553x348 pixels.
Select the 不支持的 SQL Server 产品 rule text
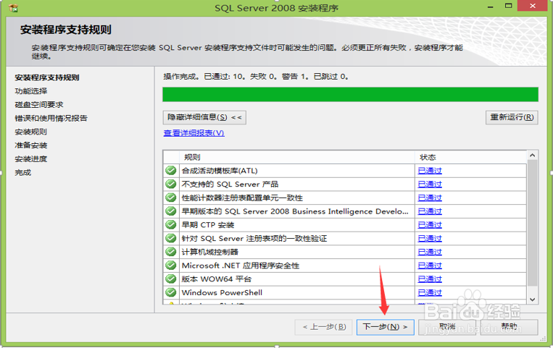click(230, 184)
